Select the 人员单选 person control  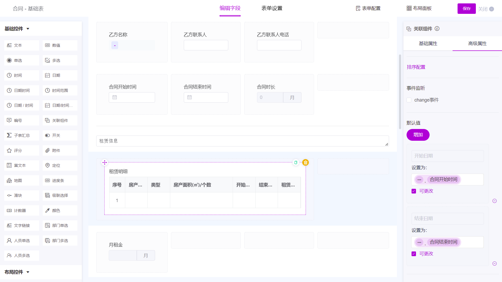(x=22, y=240)
